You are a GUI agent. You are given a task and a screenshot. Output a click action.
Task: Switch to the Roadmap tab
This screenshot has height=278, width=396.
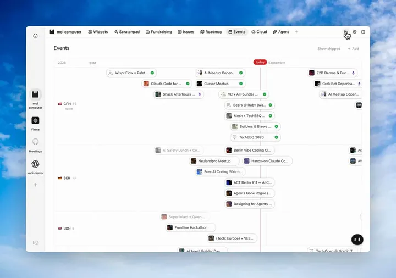pos(211,32)
